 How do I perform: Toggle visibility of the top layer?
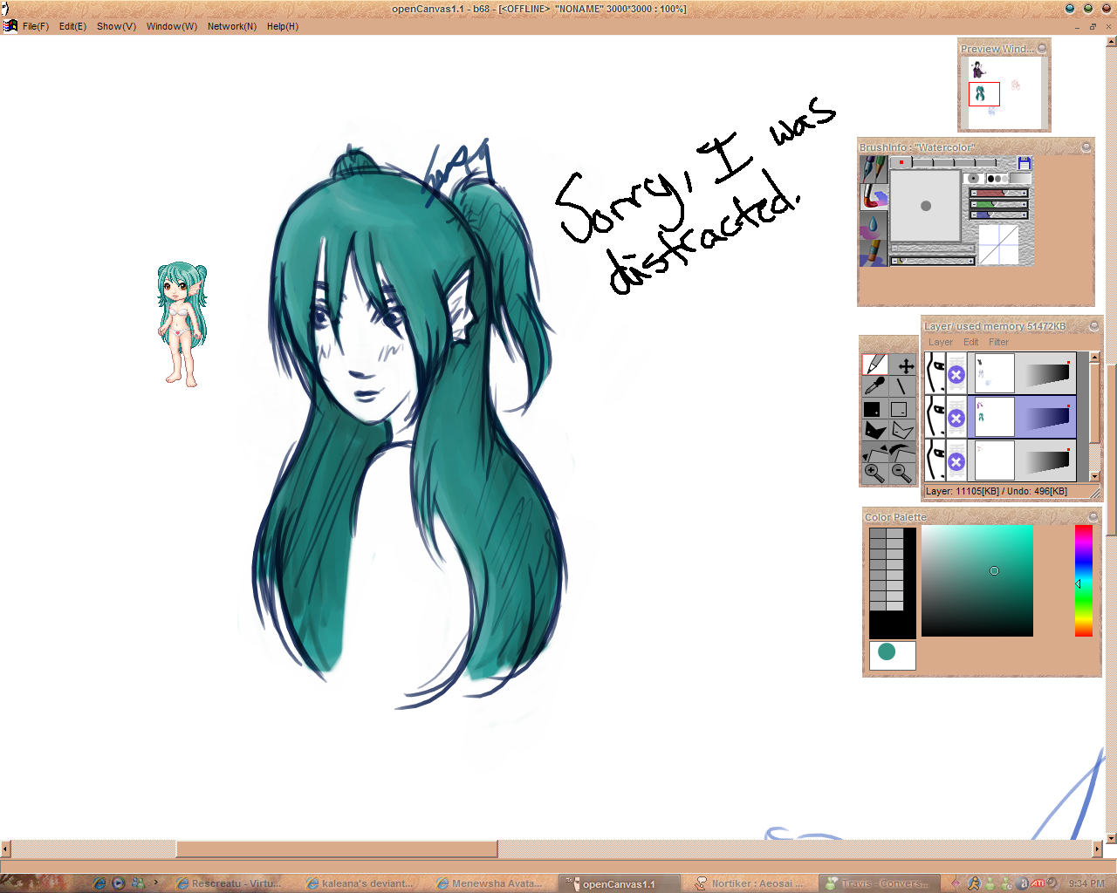[x=935, y=373]
